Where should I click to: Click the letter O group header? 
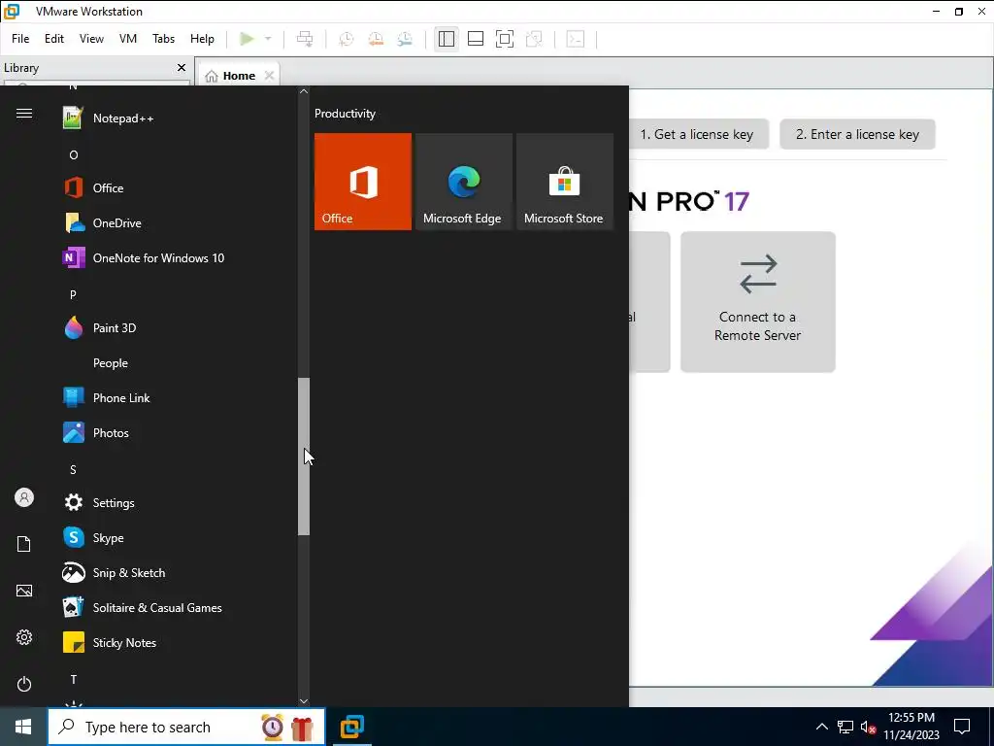pos(74,154)
